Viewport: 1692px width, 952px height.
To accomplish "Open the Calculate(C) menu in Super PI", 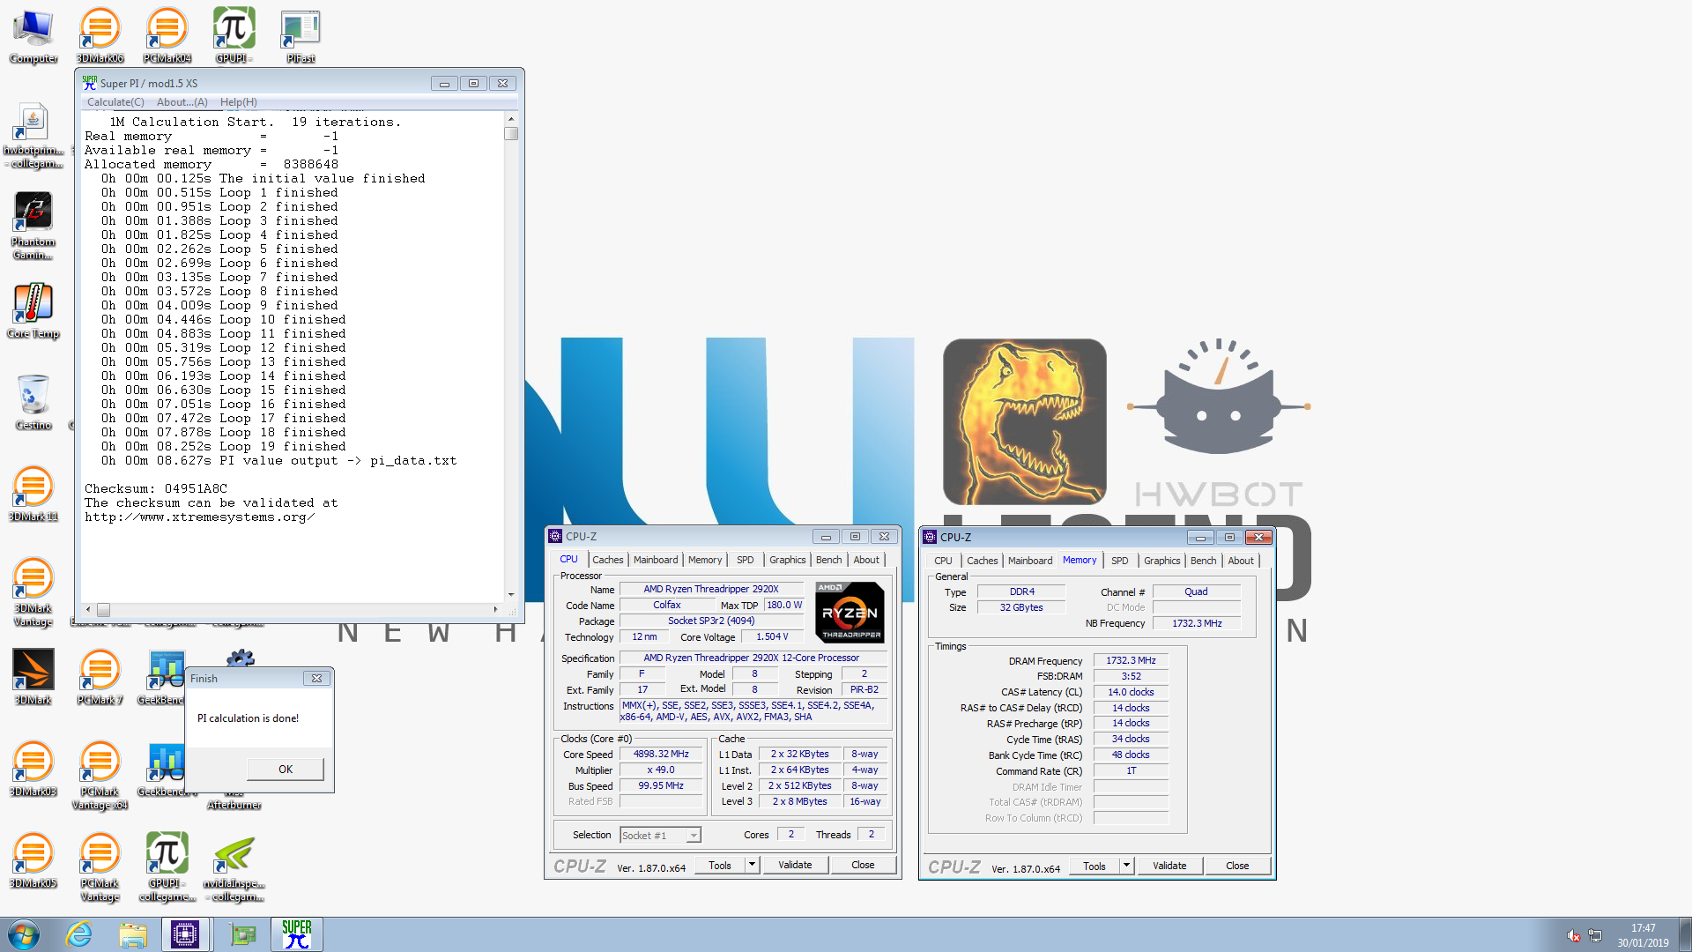I will tap(115, 102).
